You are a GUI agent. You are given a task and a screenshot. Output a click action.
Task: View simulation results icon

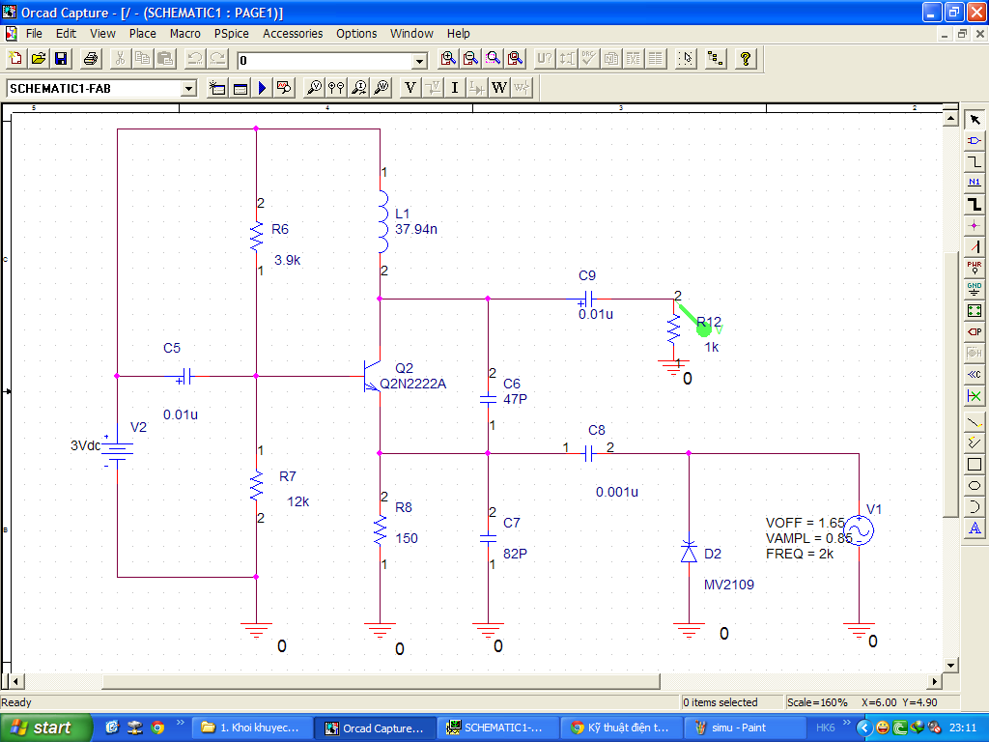pyautogui.click(x=285, y=88)
